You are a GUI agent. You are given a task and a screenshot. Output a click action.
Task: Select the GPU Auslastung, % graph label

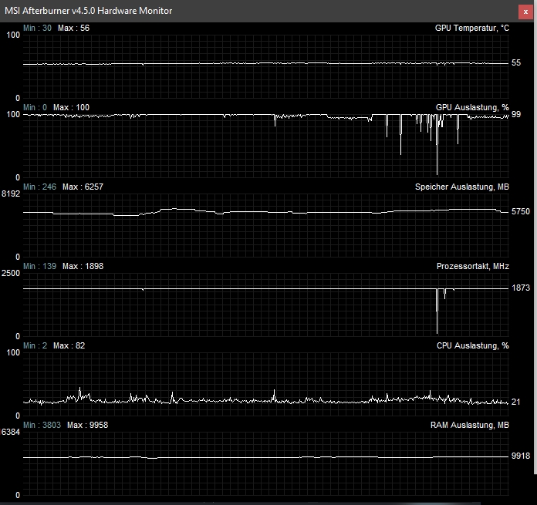[472, 107]
